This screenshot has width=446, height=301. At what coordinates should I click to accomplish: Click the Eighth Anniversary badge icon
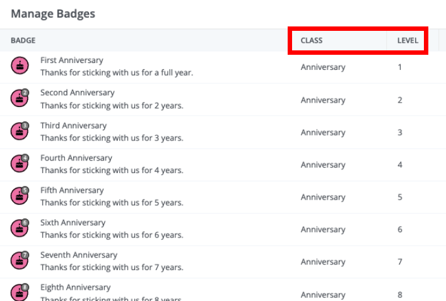tap(20, 293)
